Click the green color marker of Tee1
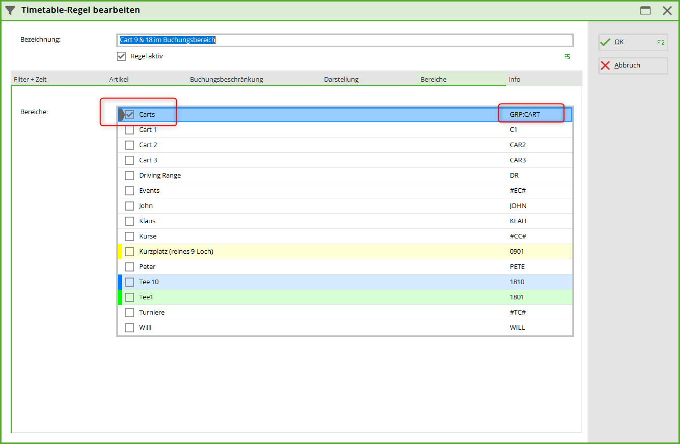The width and height of the screenshot is (680, 444). pyautogui.click(x=120, y=297)
